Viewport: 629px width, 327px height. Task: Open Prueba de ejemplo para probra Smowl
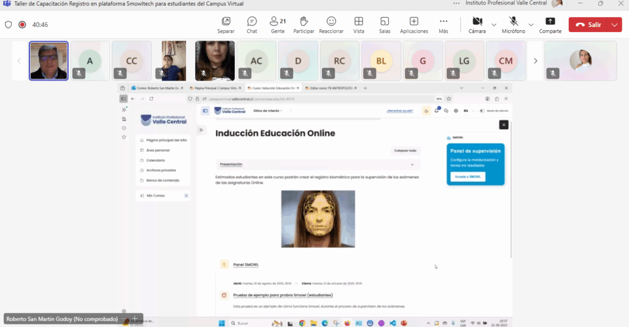tap(283, 295)
